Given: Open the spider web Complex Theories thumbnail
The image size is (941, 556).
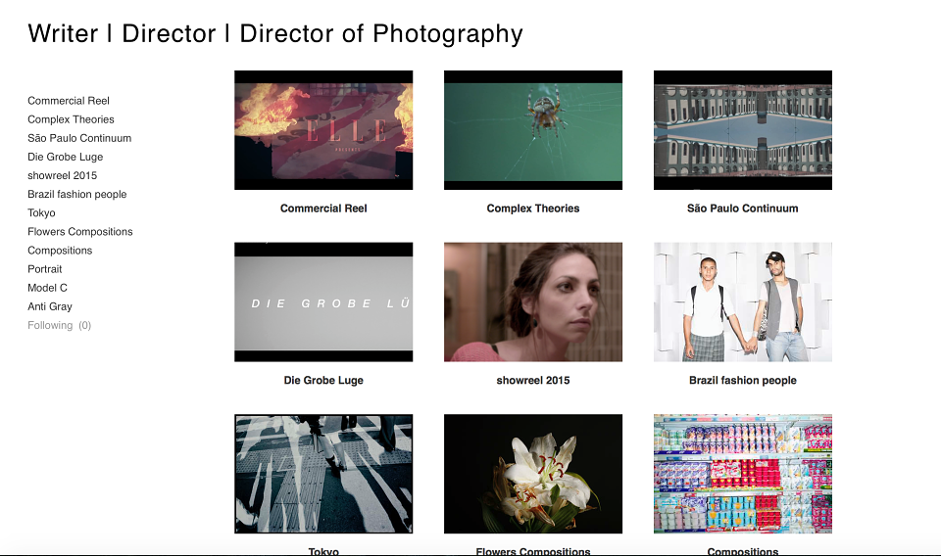Looking at the screenshot, I should coord(533,130).
